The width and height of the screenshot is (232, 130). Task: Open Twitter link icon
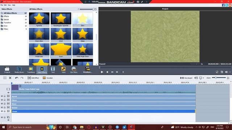(227, 5)
